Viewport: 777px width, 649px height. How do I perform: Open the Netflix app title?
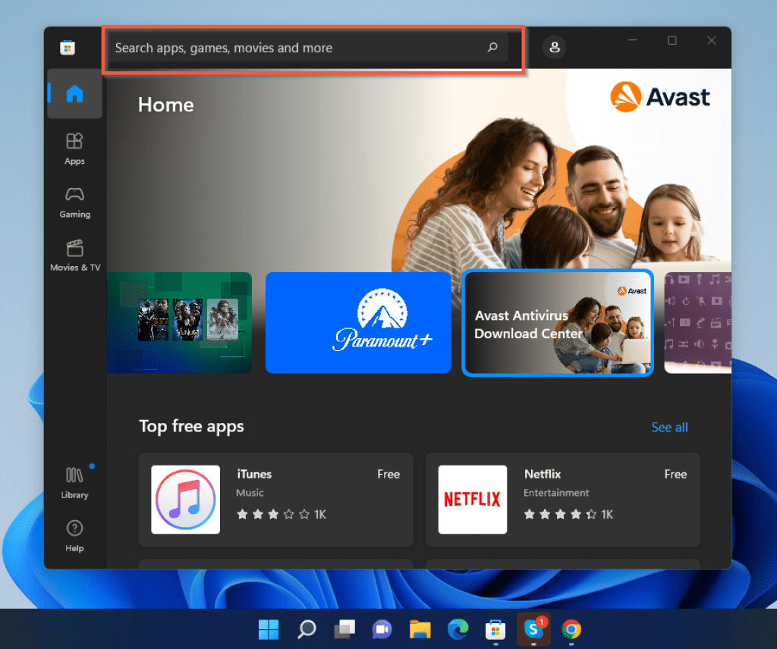543,475
